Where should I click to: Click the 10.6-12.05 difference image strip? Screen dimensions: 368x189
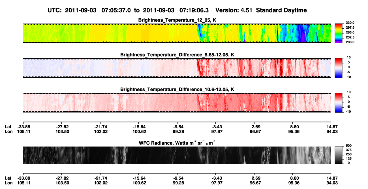[177, 103]
